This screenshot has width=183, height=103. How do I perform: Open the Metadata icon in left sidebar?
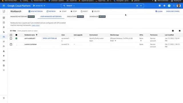4,70
